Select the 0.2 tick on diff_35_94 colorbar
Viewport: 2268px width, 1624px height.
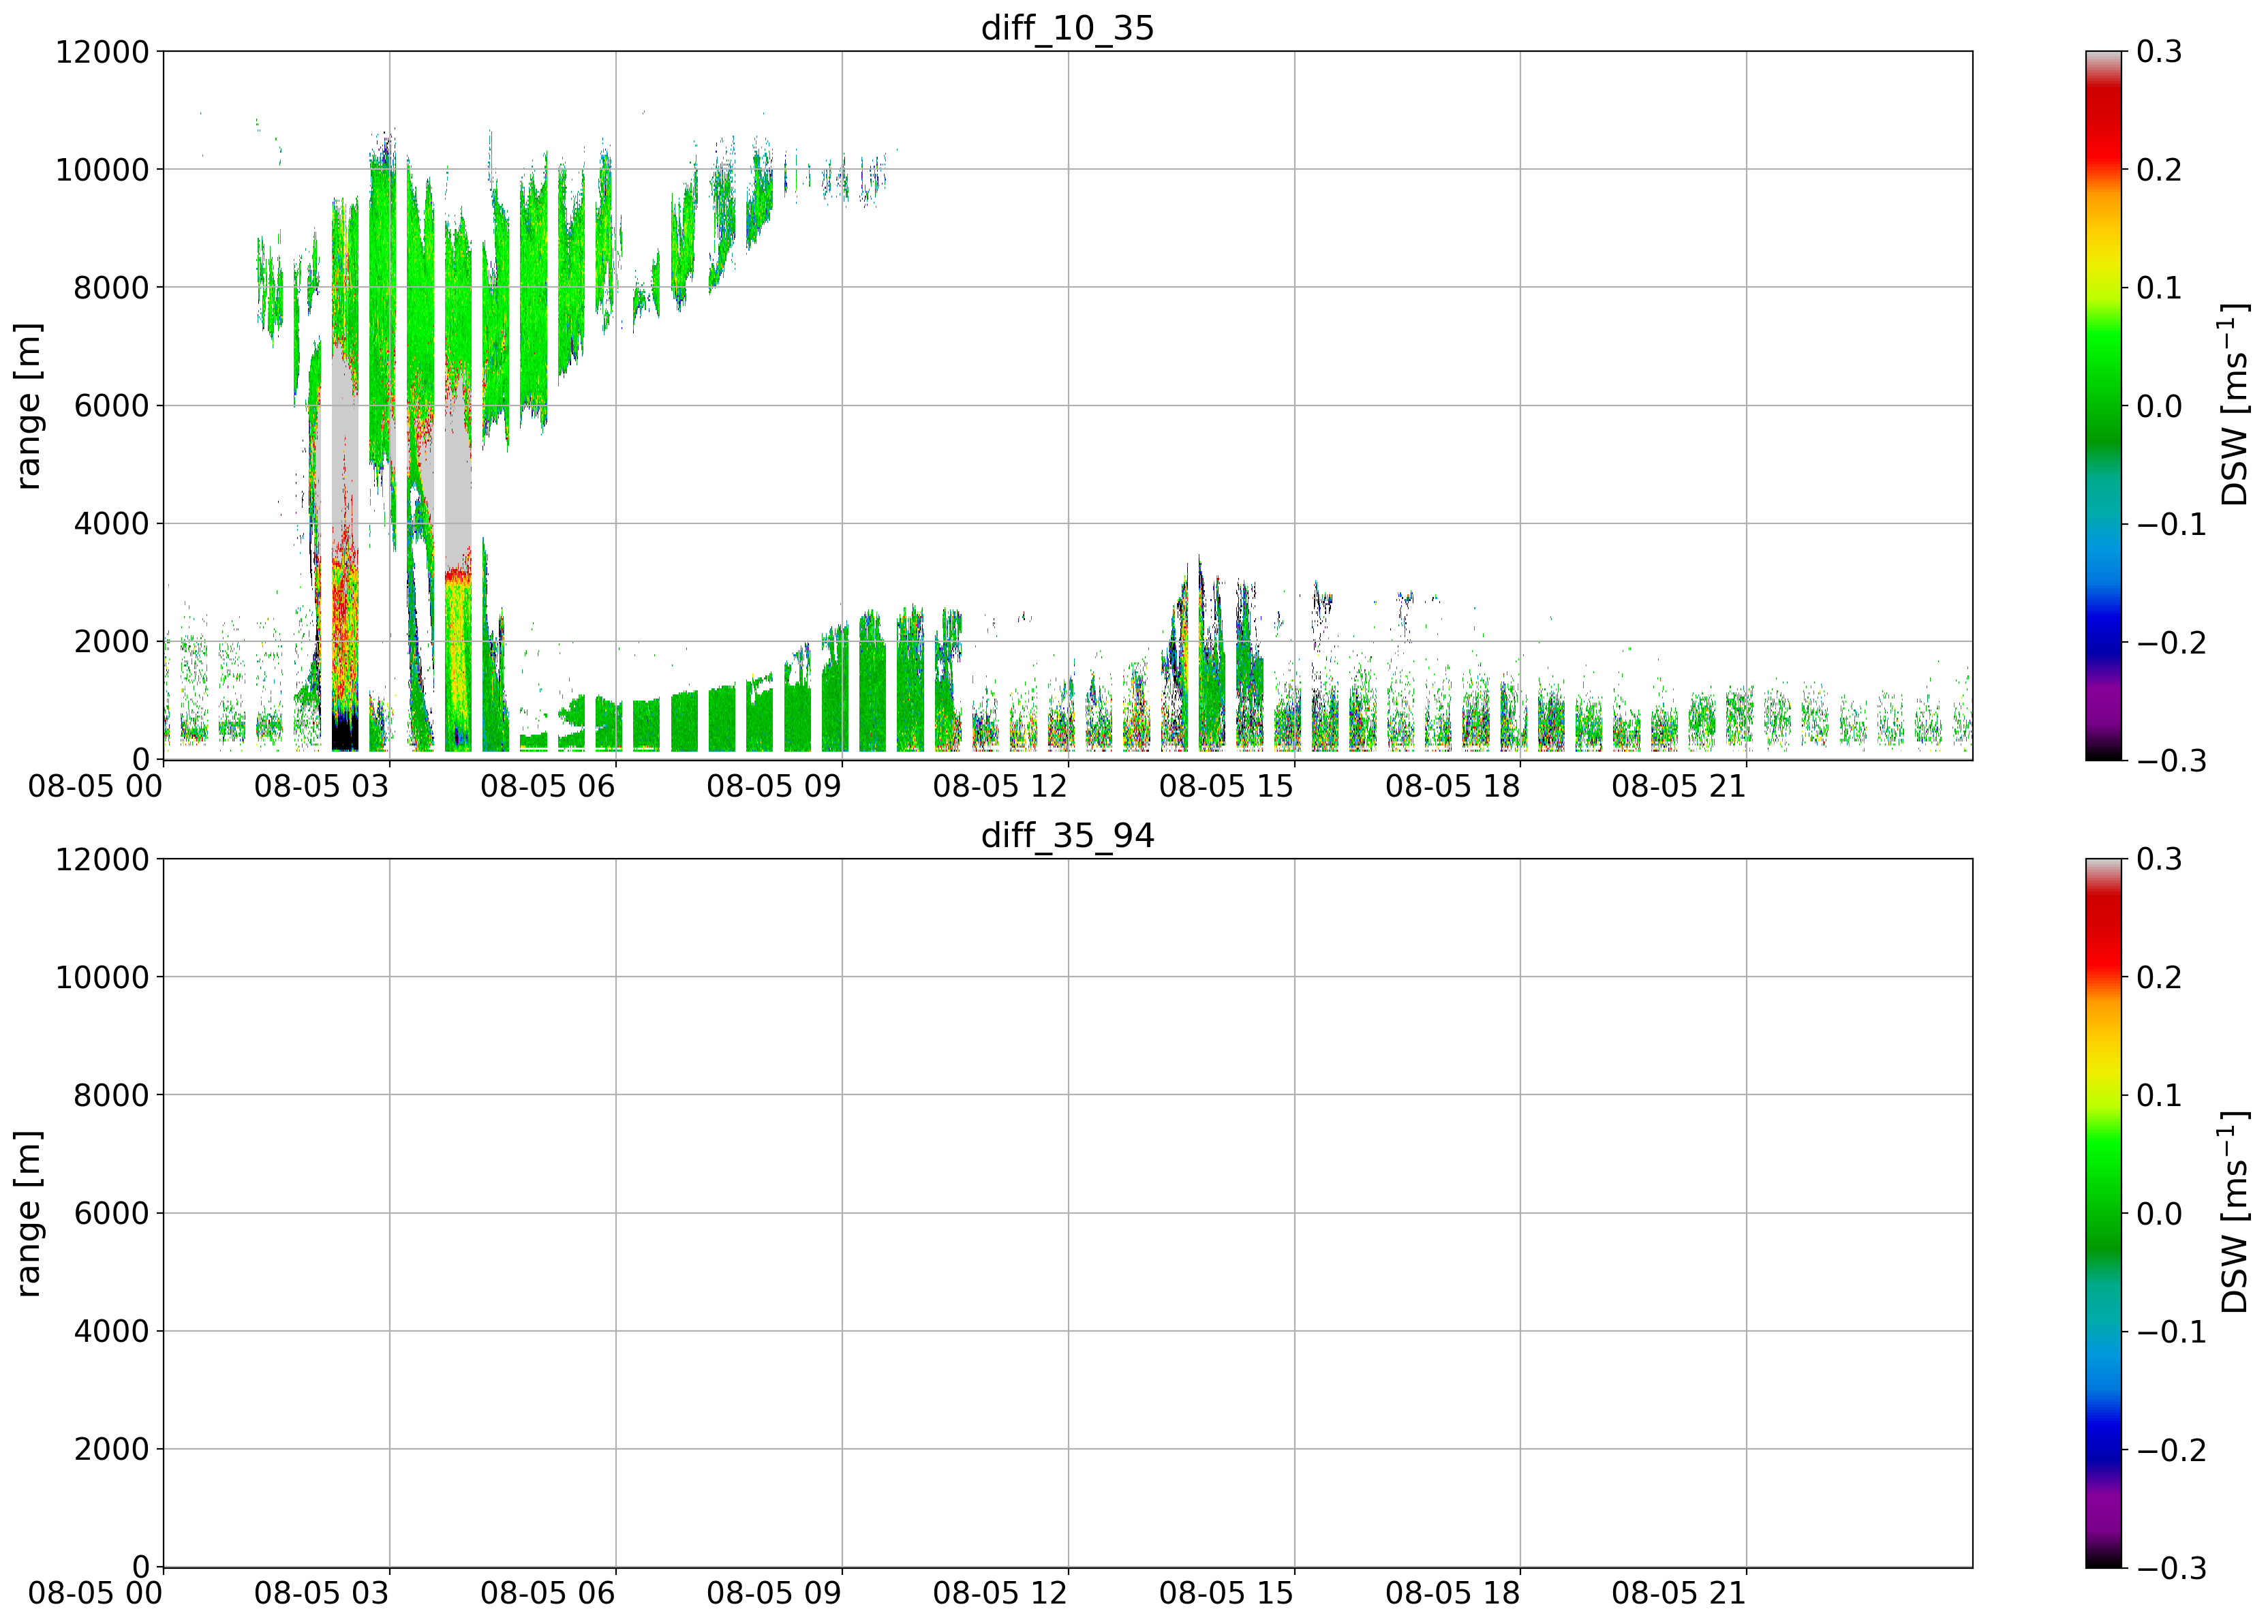point(2159,977)
